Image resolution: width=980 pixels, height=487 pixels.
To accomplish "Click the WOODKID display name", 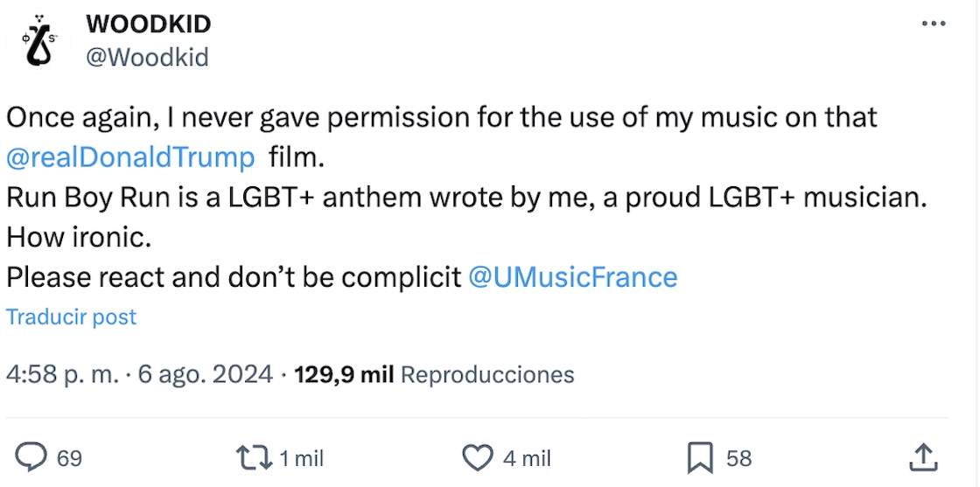I will pyautogui.click(x=149, y=24).
